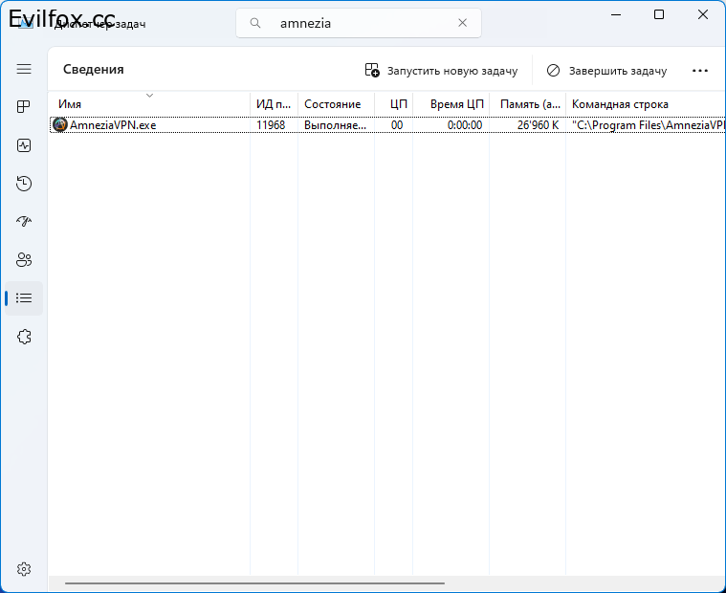Image resolution: width=726 pixels, height=593 pixels.
Task: Open the hamburger navigation menu
Action: [x=24, y=69]
